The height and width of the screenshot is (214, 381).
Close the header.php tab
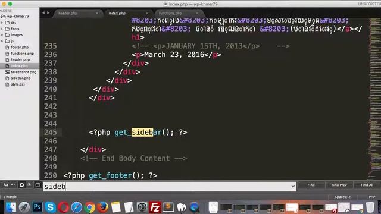click(97, 13)
